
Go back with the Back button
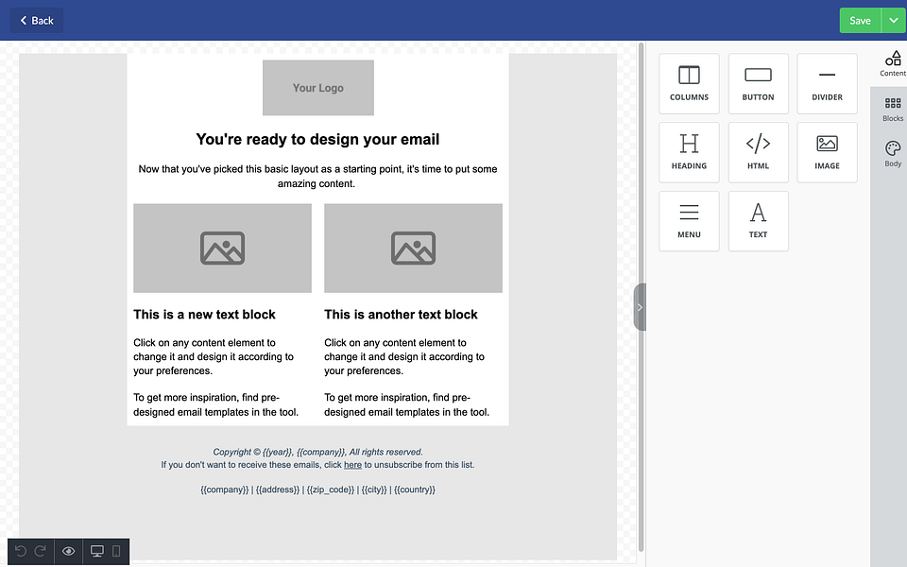pos(37,20)
